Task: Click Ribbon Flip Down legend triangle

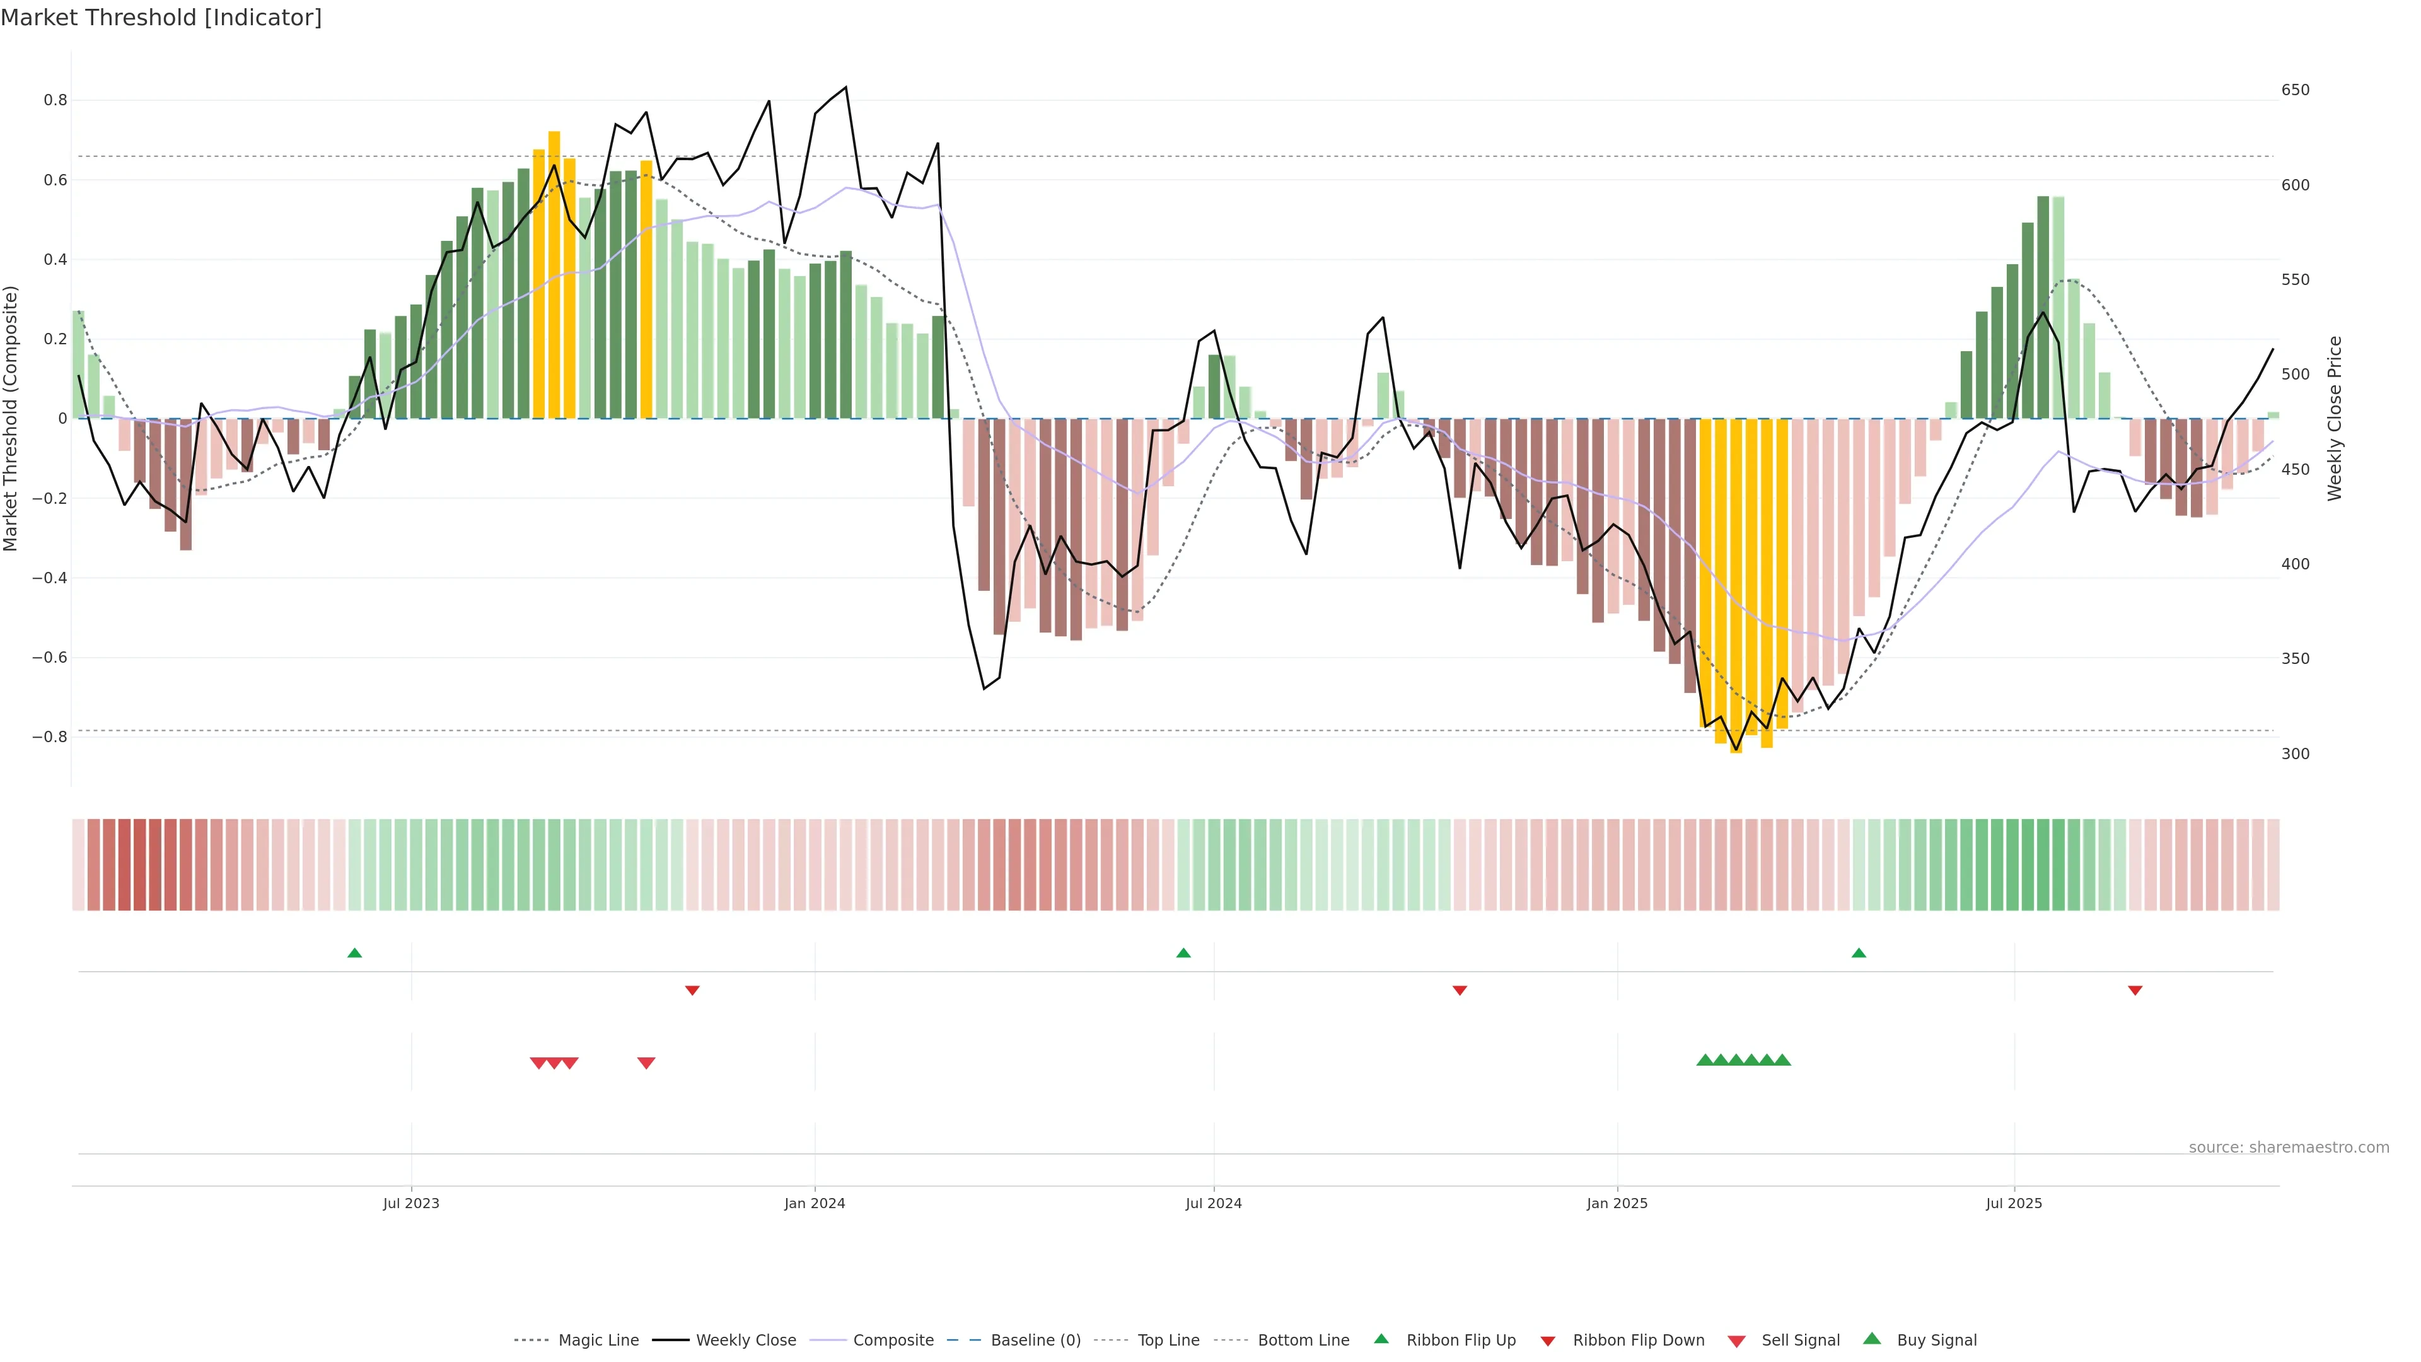Action: pos(1548,1341)
